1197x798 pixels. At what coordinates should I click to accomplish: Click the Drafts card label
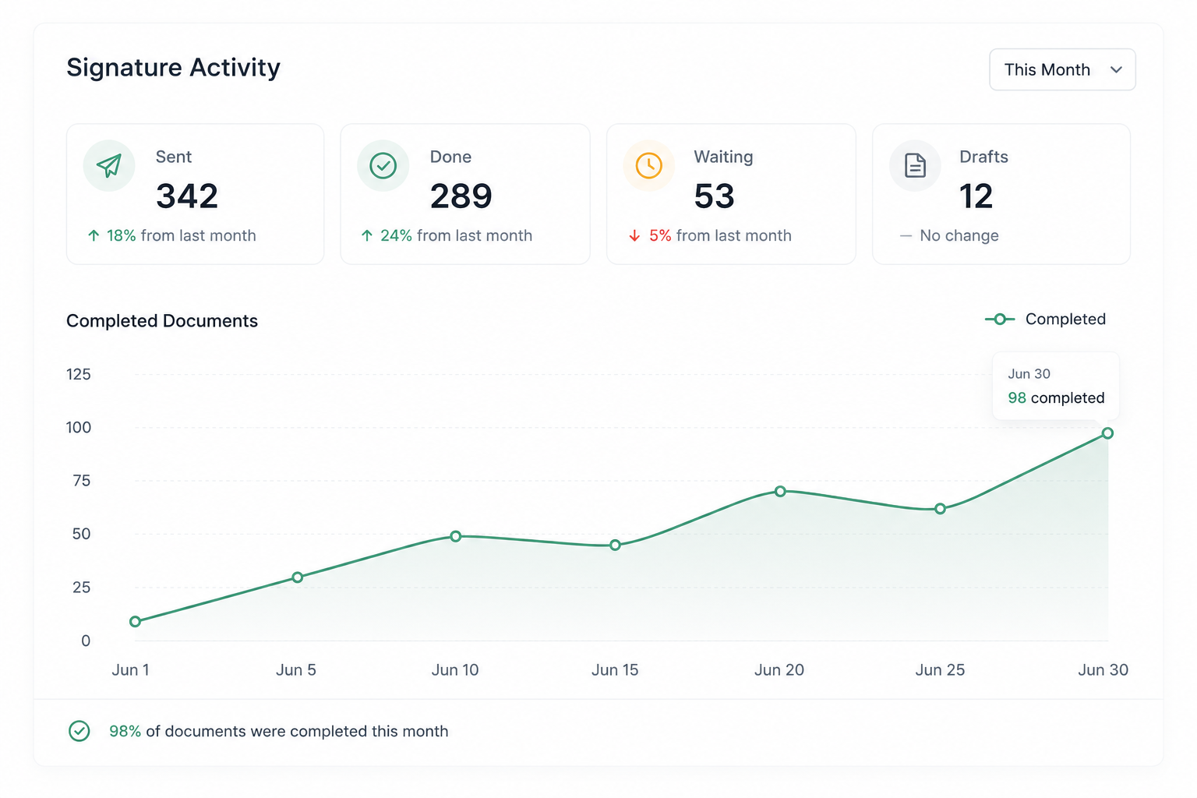coord(983,157)
